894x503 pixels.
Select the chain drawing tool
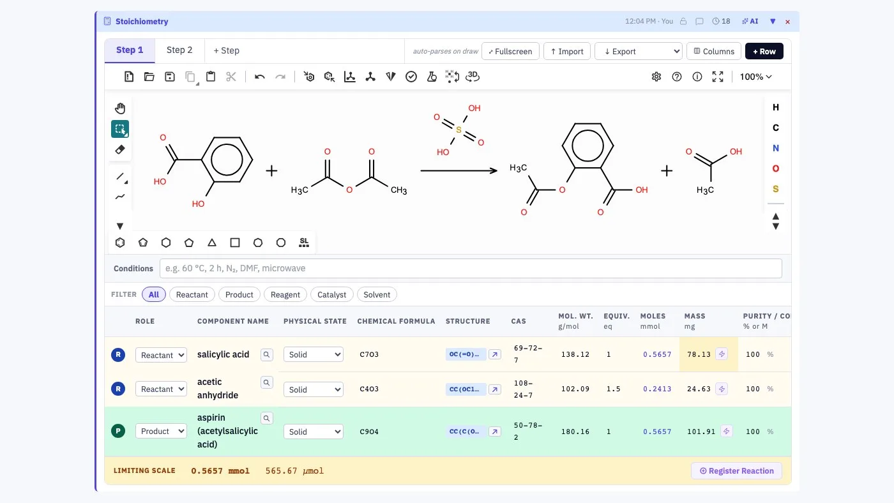click(120, 197)
